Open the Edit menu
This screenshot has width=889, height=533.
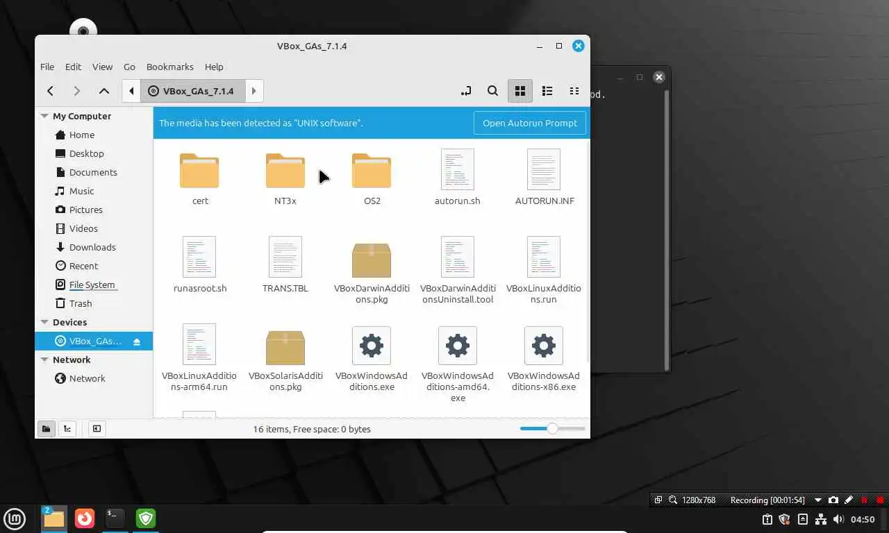(73, 67)
